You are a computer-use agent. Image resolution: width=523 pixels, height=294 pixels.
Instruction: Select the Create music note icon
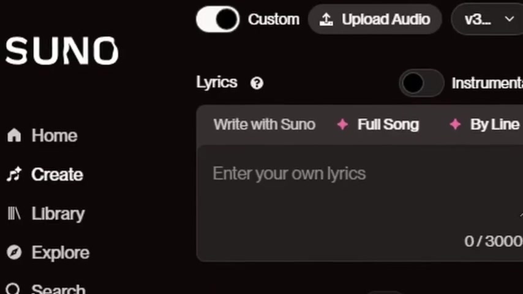tap(14, 175)
